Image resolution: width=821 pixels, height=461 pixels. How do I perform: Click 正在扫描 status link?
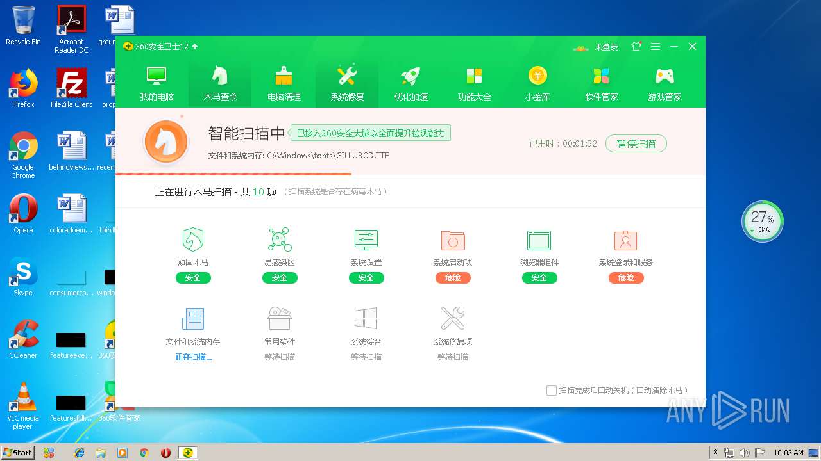click(193, 357)
